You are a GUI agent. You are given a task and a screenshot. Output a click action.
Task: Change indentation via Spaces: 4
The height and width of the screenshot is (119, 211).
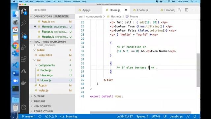pyautogui.click(x=142, y=116)
